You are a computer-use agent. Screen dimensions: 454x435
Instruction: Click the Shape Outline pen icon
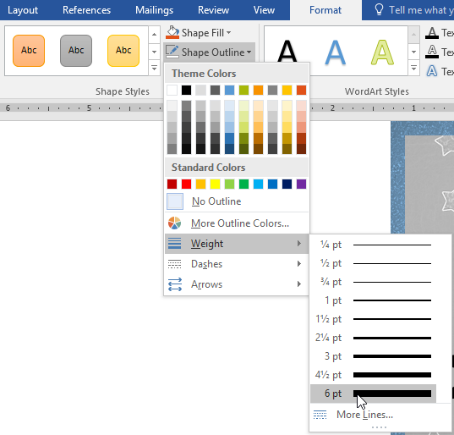pyautogui.click(x=172, y=52)
